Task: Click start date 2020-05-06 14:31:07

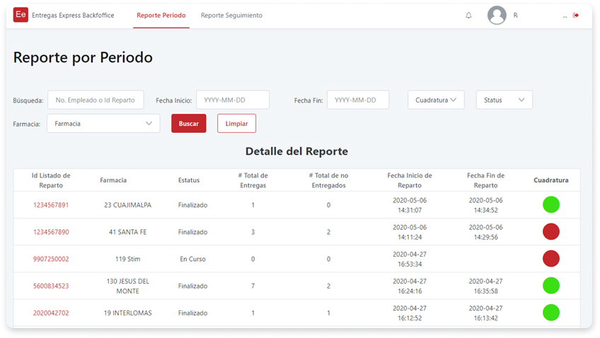Action: (410, 205)
